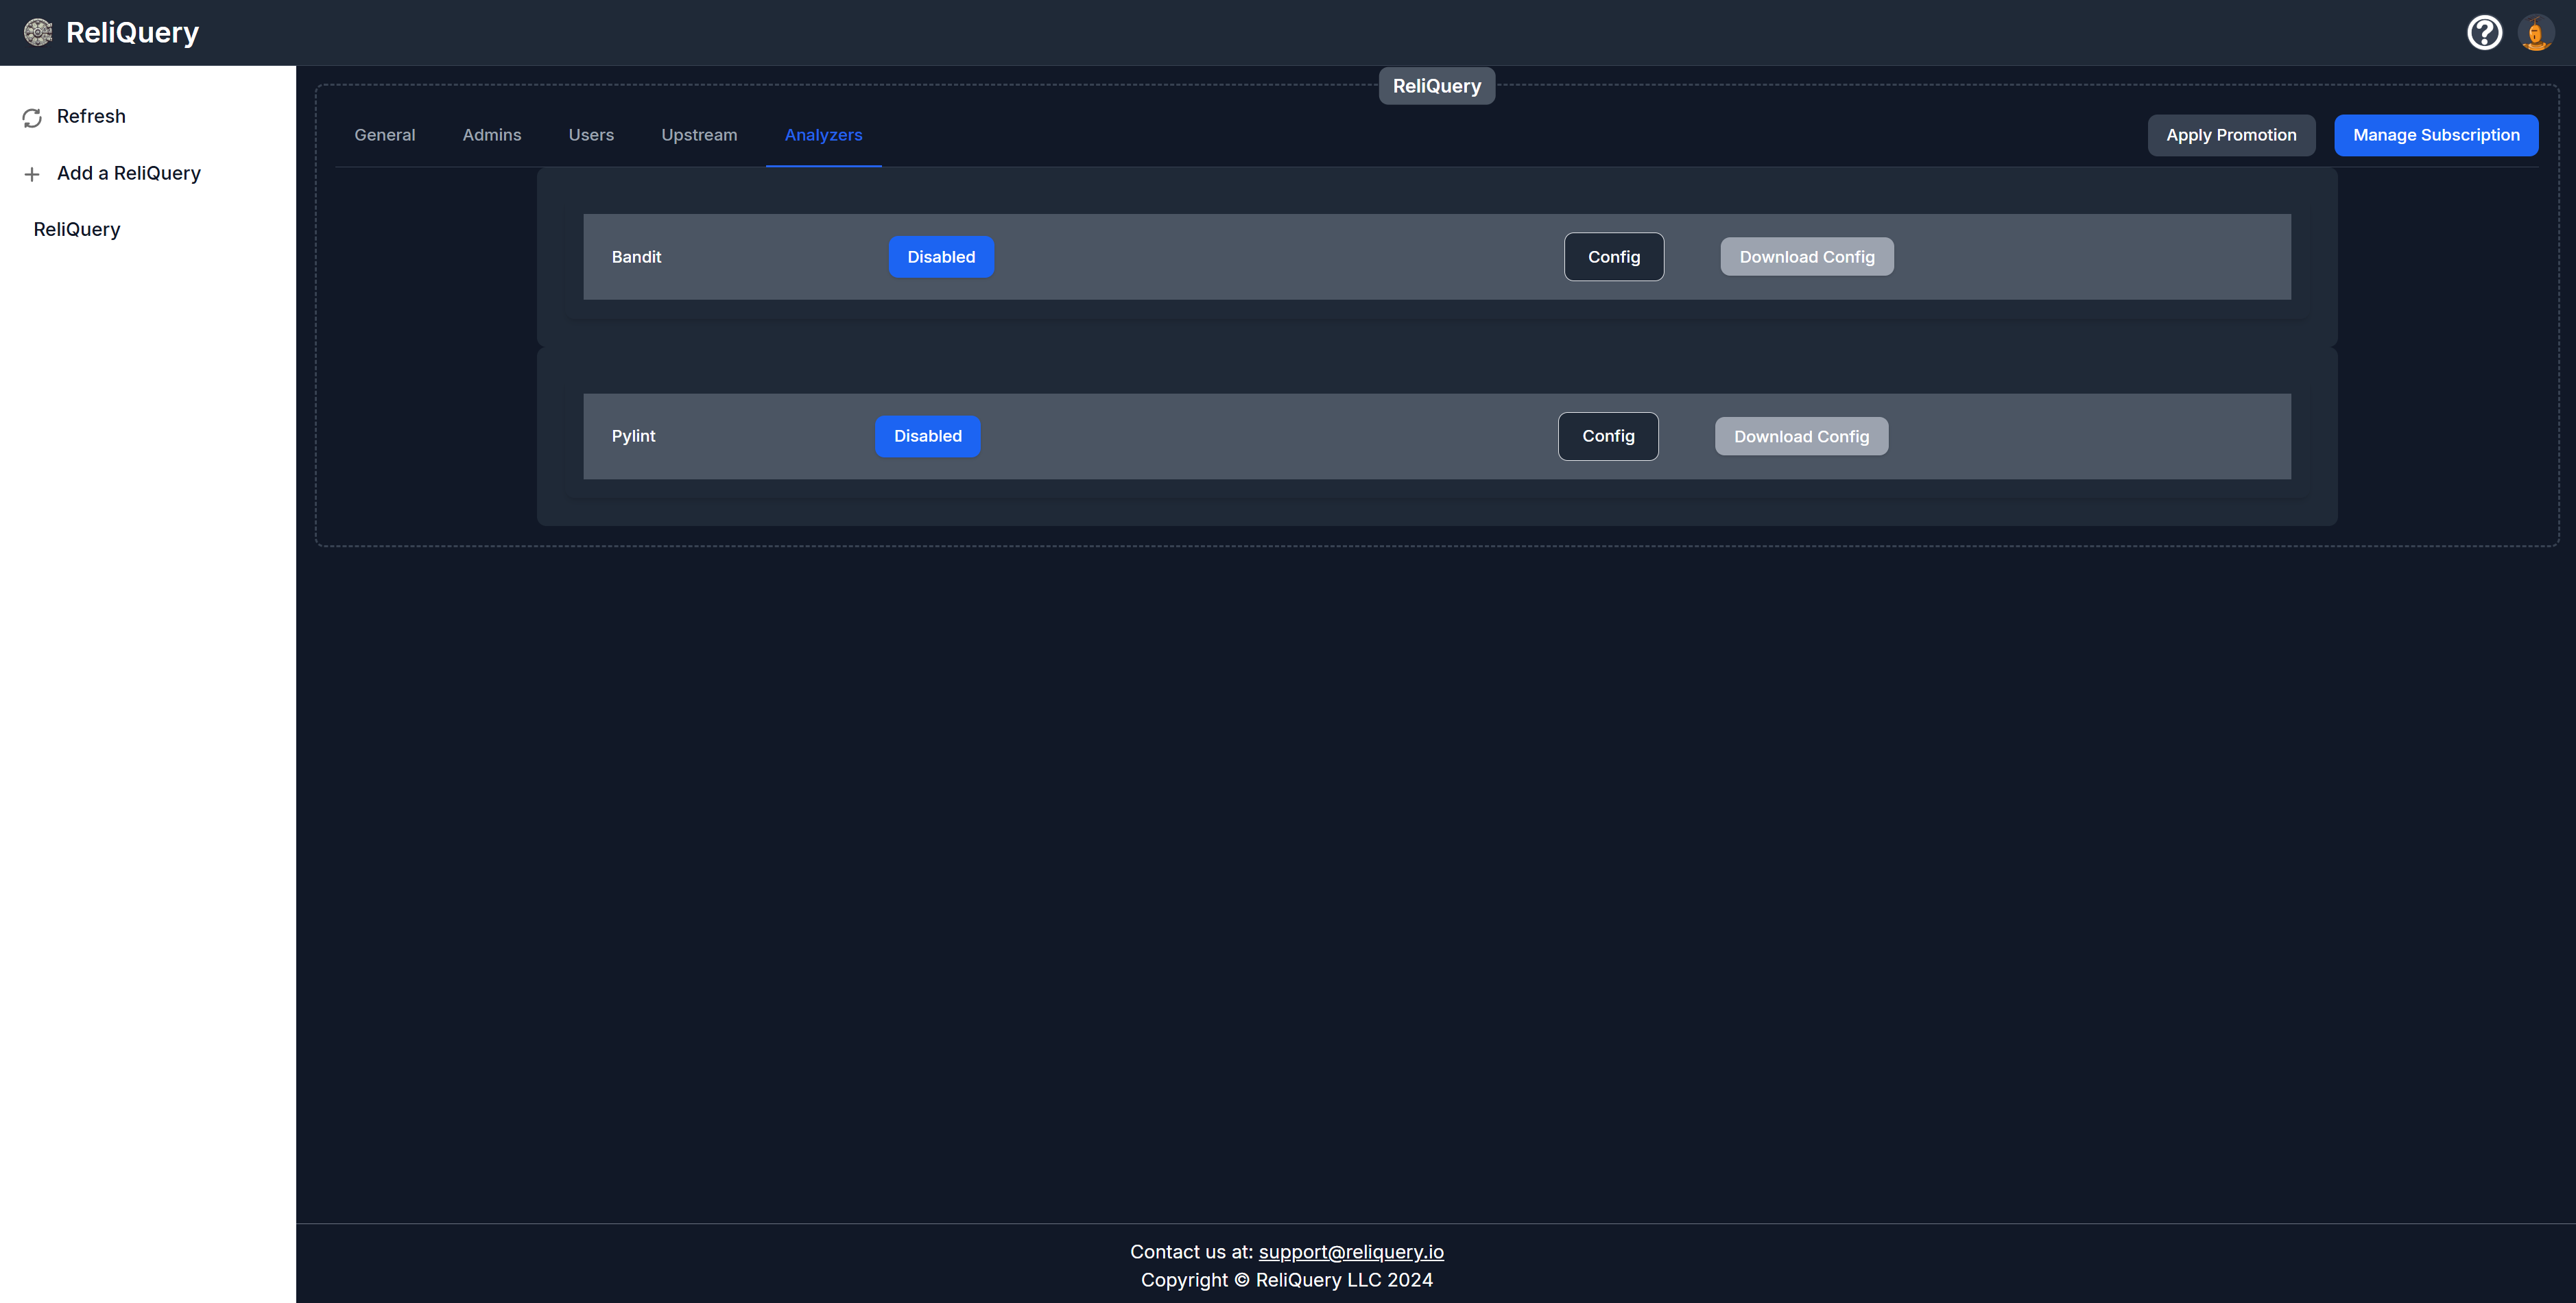Open the user avatar menu

[2535, 32]
